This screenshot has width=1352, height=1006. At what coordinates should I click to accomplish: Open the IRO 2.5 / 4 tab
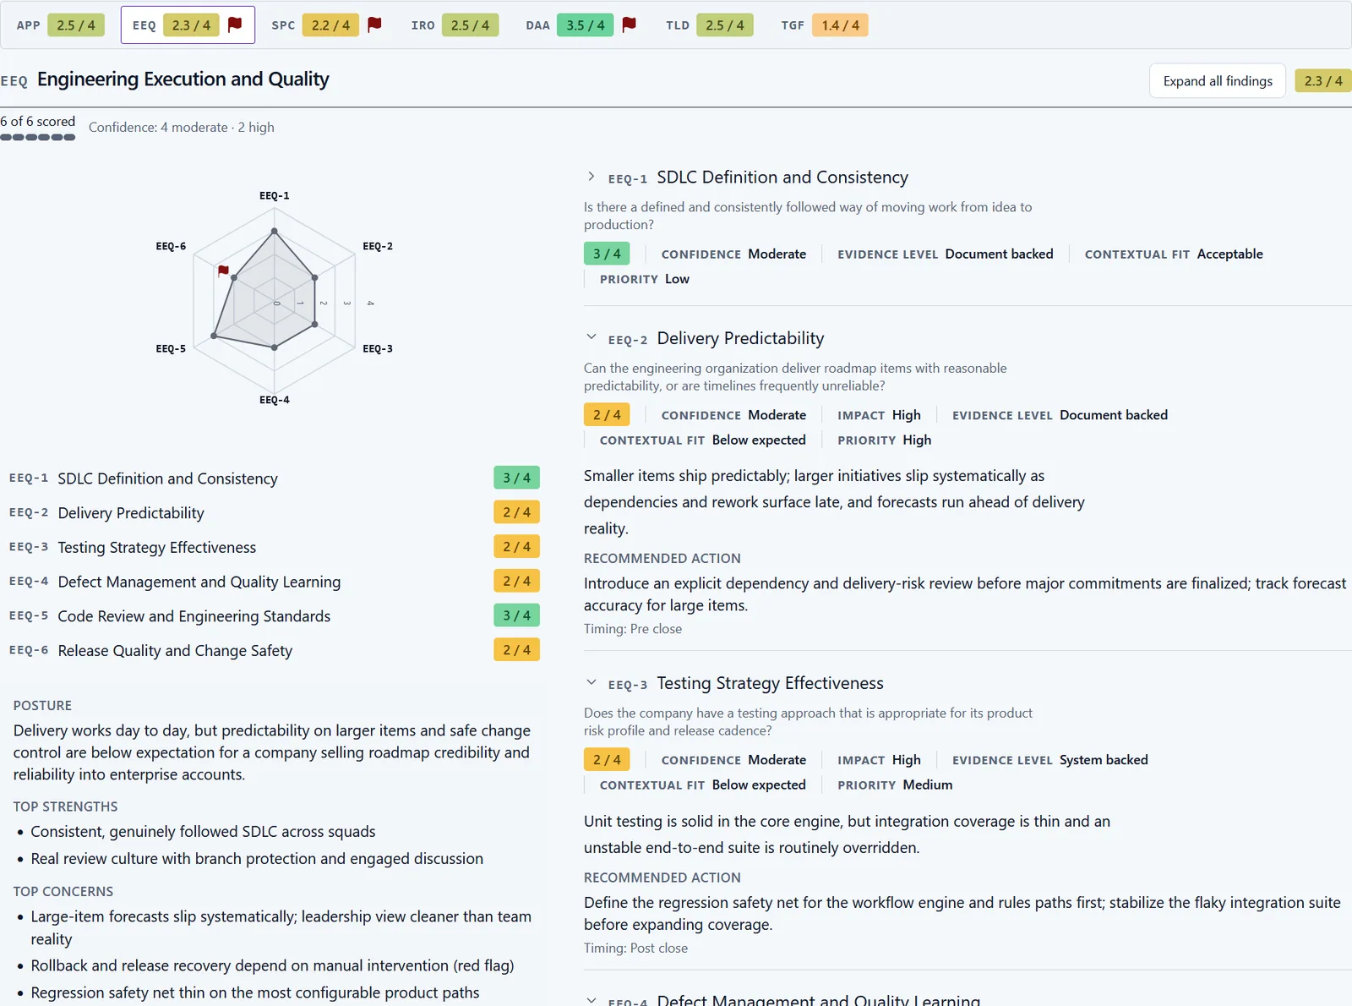point(455,25)
